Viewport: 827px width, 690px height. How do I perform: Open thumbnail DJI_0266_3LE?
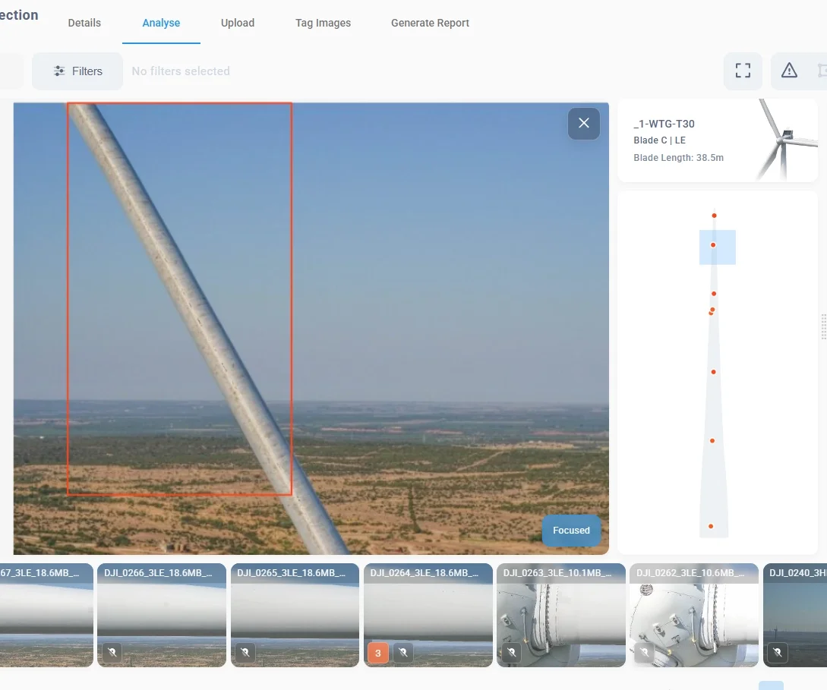[x=162, y=615]
